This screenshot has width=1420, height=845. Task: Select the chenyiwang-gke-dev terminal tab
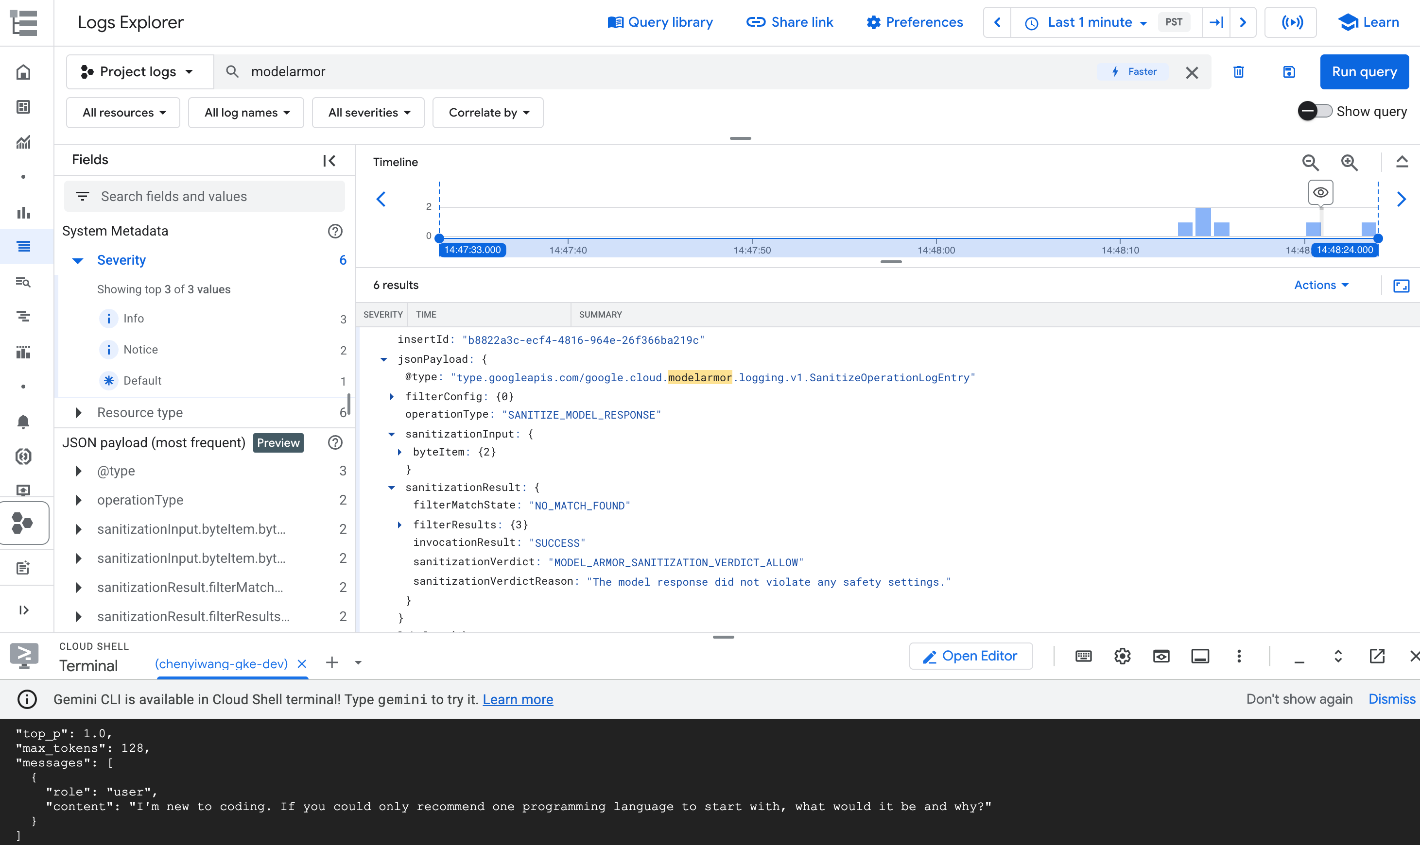point(222,663)
